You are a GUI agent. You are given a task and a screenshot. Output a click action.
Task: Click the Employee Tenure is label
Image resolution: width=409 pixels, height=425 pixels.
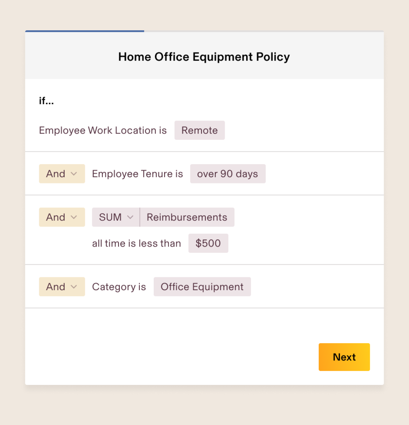point(138,174)
